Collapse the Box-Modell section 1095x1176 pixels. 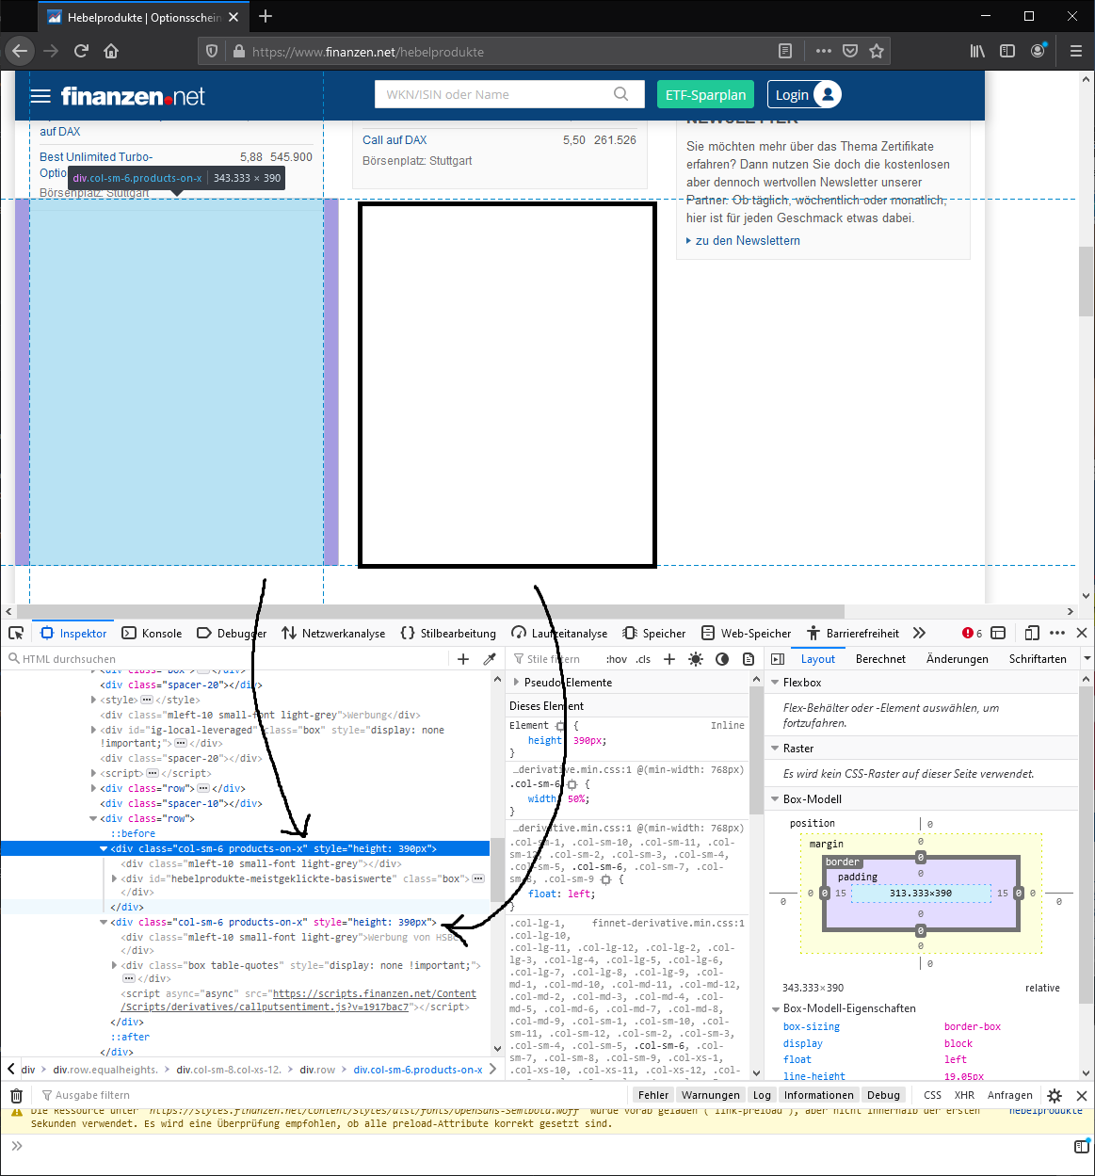(775, 799)
